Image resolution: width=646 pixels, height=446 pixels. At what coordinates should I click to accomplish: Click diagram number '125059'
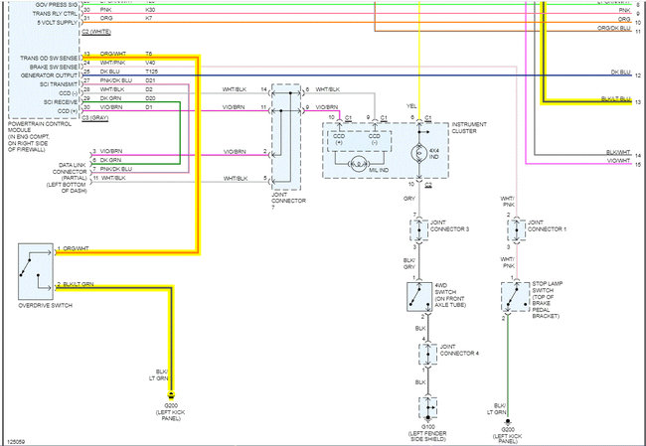point(17,441)
